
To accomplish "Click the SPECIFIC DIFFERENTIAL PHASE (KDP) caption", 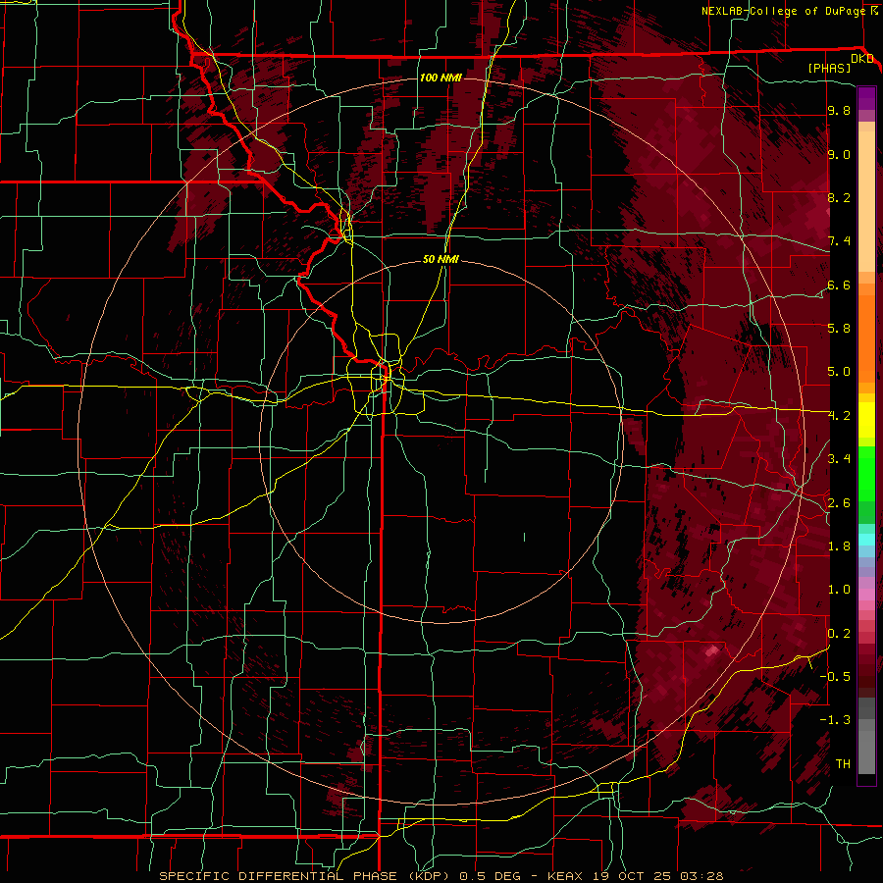I will pos(306,876).
